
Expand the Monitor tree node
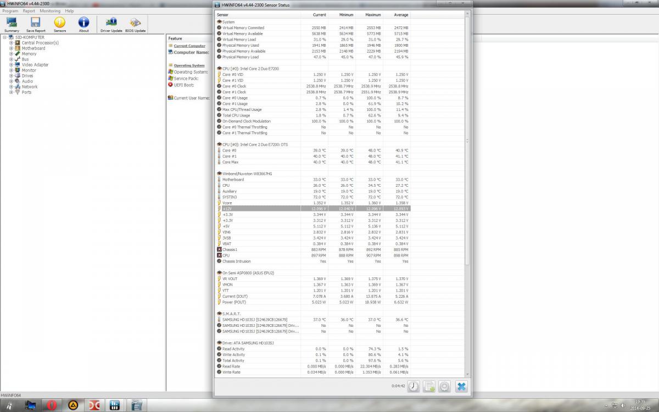tap(11, 70)
